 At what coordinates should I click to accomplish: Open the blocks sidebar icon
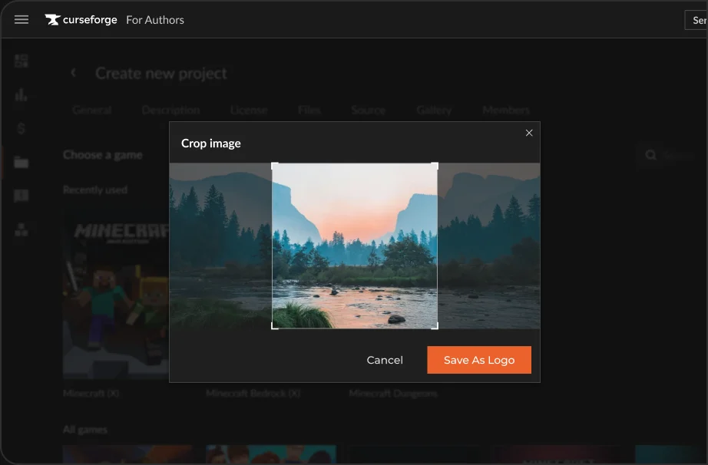click(22, 229)
